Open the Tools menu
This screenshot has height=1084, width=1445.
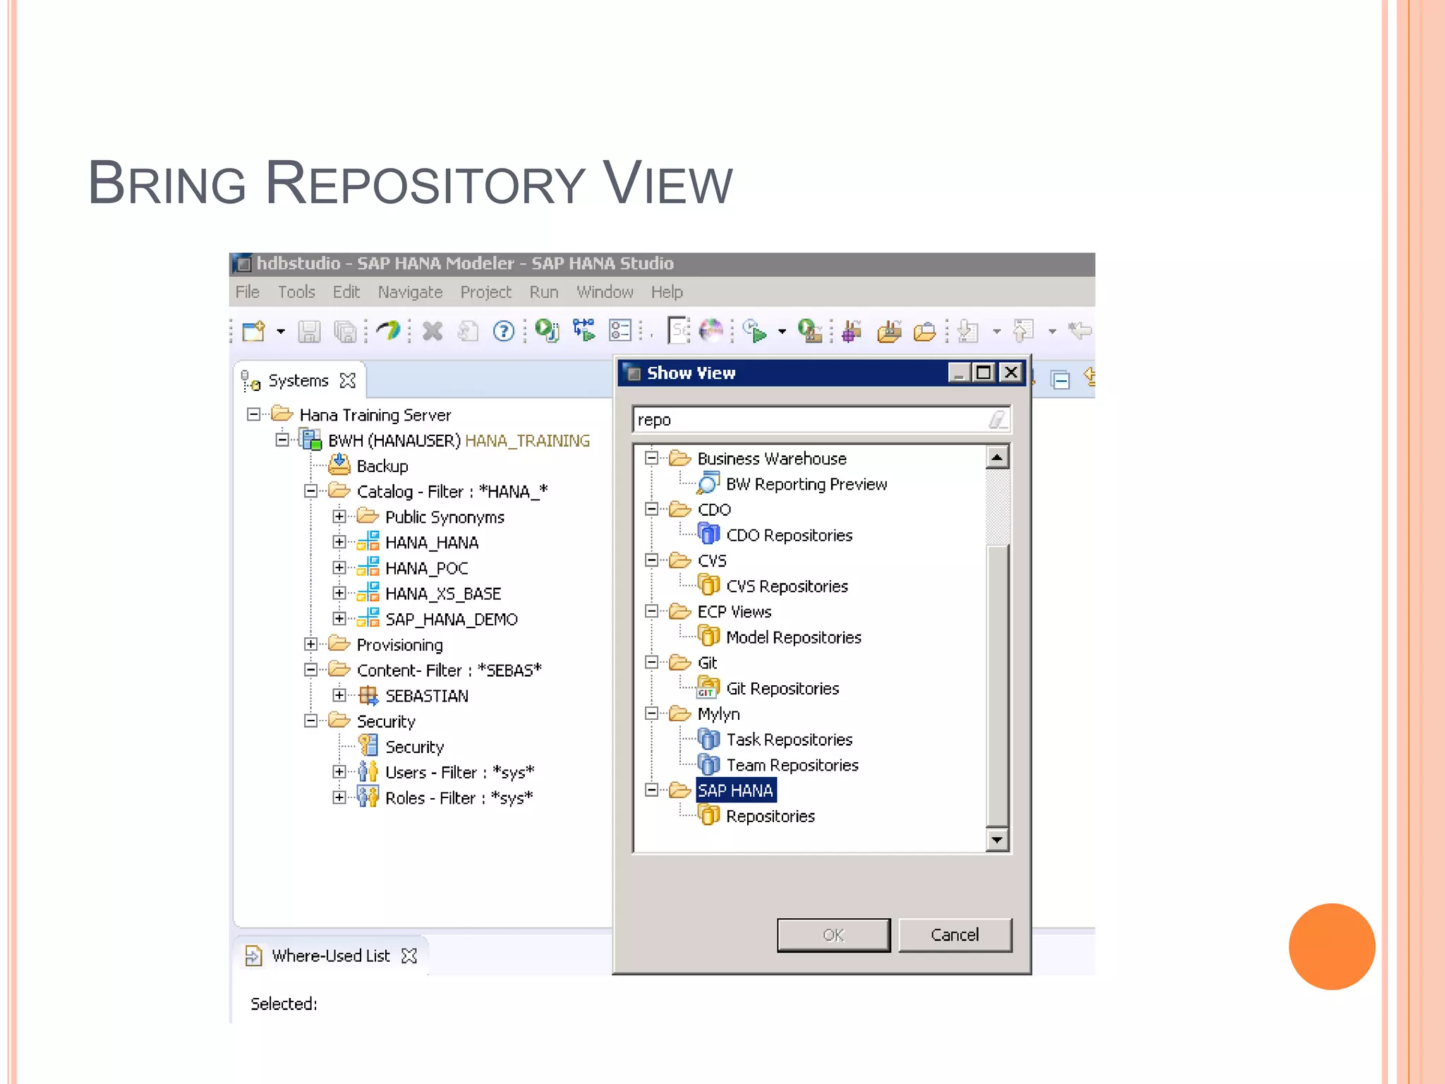click(296, 292)
